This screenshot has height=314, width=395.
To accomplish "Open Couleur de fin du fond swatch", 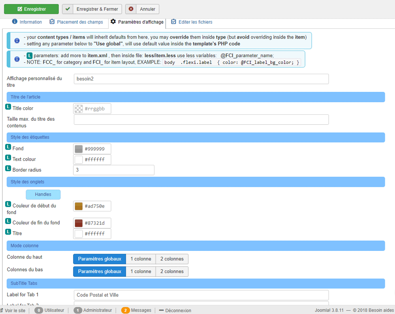I will [x=79, y=223].
